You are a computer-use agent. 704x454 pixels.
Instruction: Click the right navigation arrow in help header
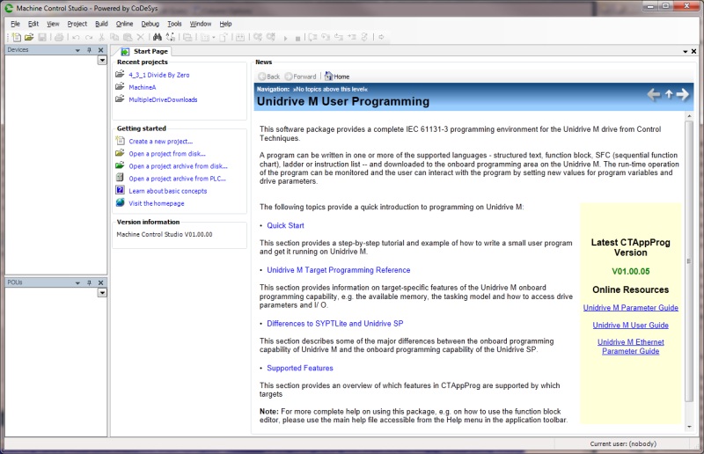click(683, 94)
